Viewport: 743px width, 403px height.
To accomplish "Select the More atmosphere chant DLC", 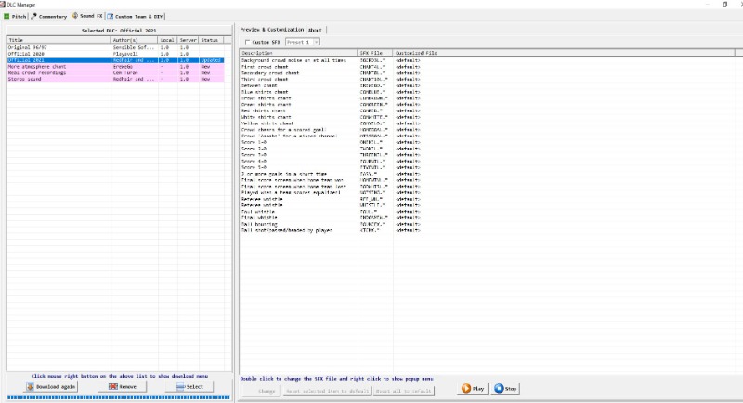I will (37, 66).
